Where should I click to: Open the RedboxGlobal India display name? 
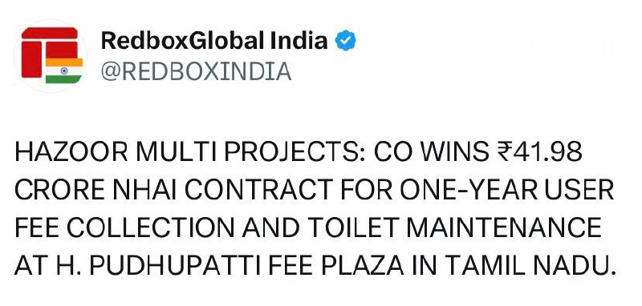214,41
